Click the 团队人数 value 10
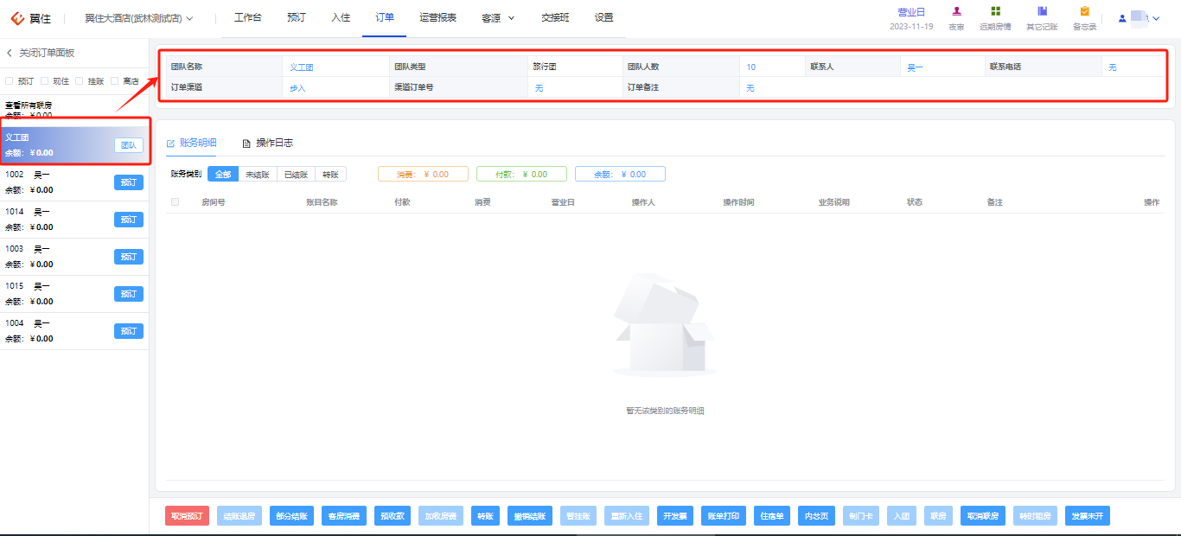Viewport: 1181px width, 536px height. click(x=750, y=67)
